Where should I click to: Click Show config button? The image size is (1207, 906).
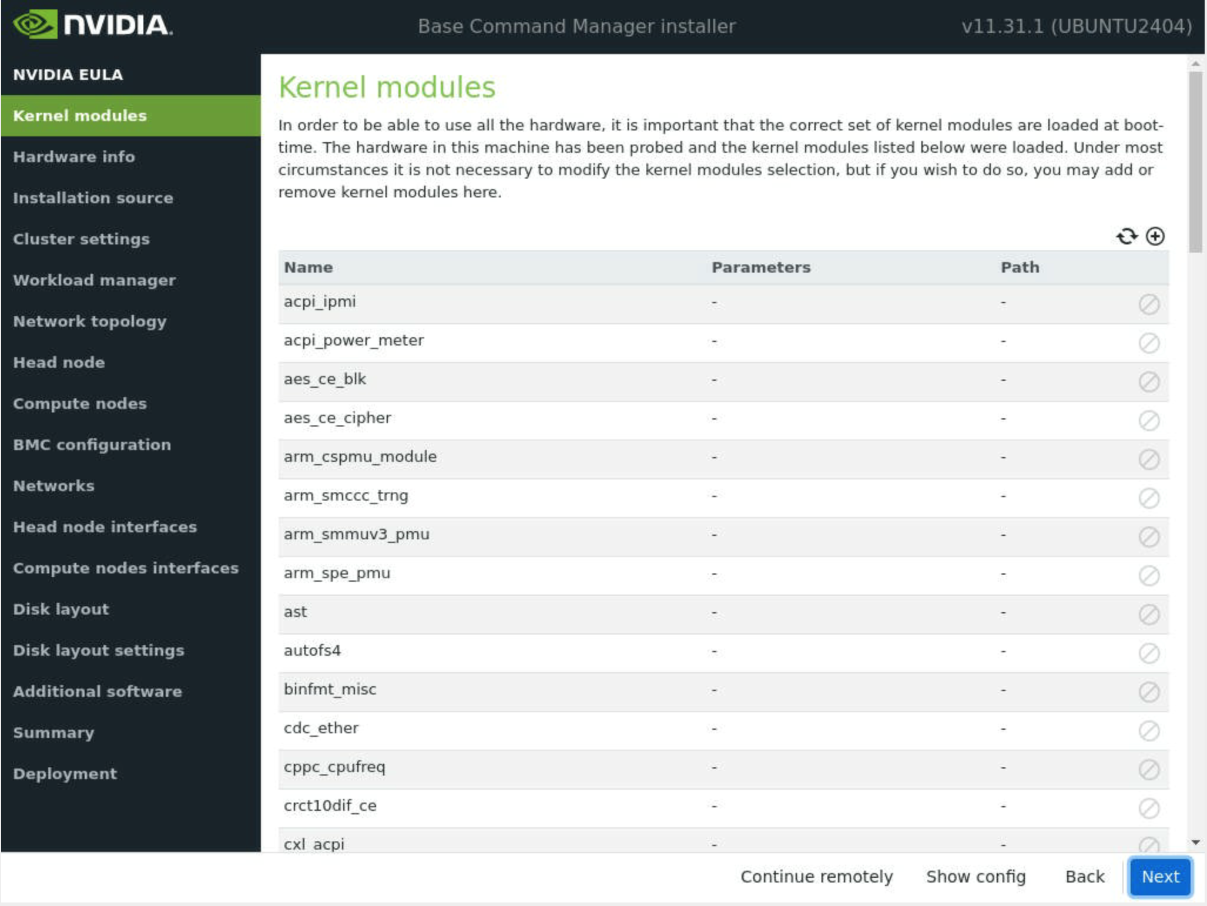coord(975,877)
